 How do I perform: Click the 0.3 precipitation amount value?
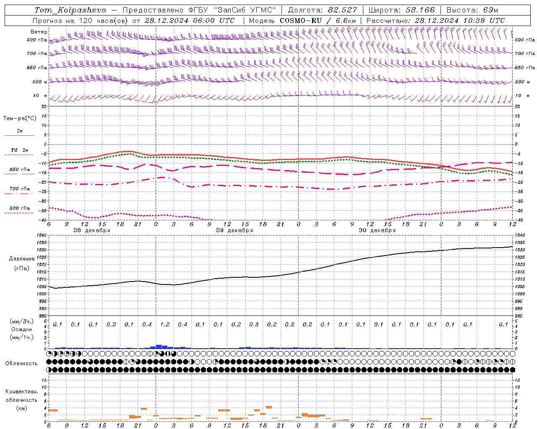click(254, 324)
